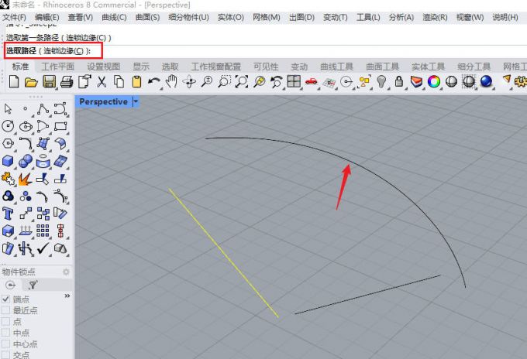Screen dimensions: 527x359
Task: Select the Pan hand tool
Action: click(x=171, y=81)
